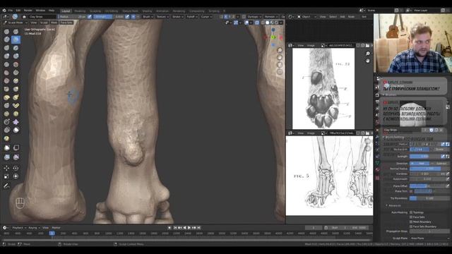This screenshot has height=254, width=452.
Task: Click the Play animation button
Action: [x=189, y=228]
